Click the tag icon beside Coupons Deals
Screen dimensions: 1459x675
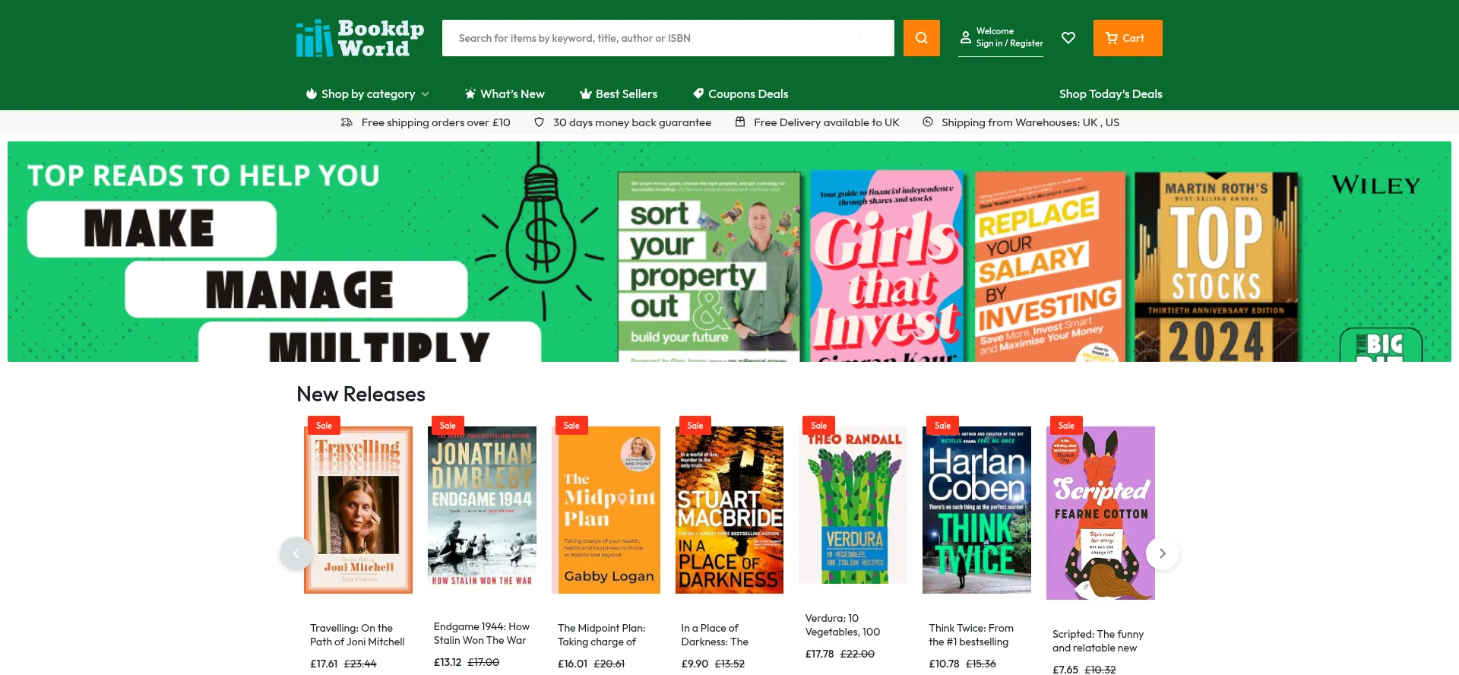pos(698,93)
